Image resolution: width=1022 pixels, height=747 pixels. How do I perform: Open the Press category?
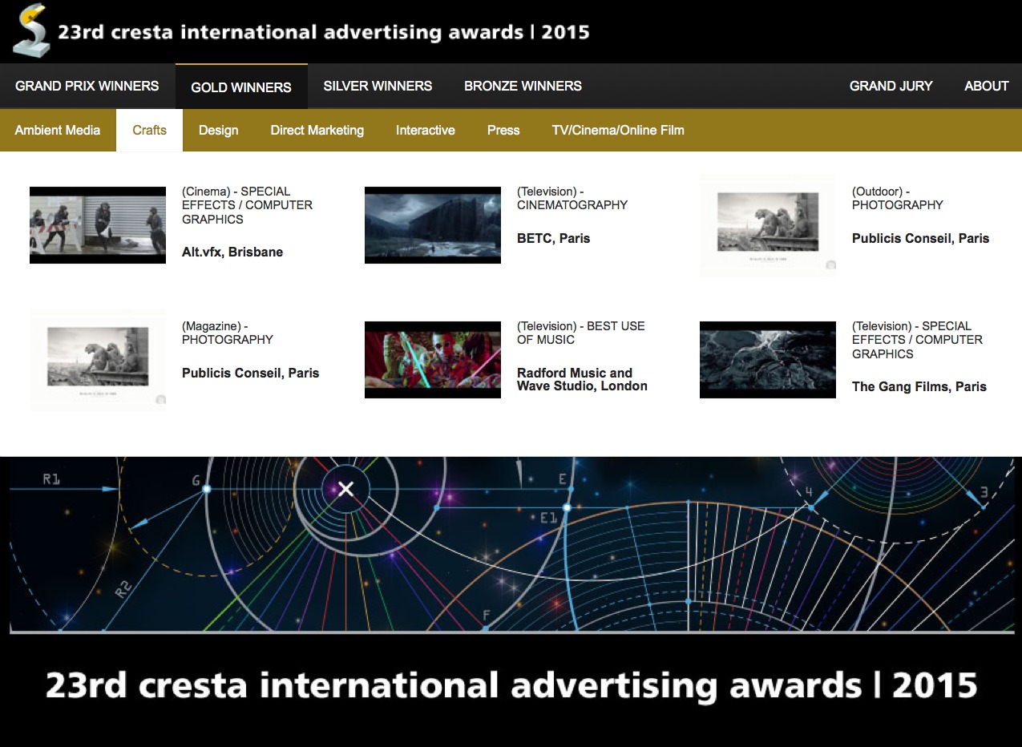pyautogui.click(x=503, y=130)
